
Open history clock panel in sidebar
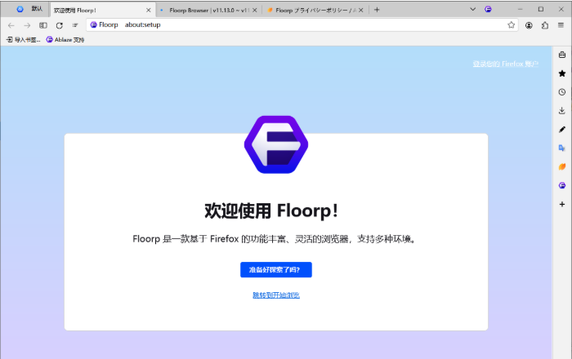pos(562,92)
